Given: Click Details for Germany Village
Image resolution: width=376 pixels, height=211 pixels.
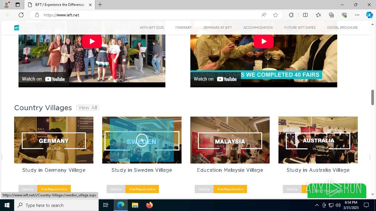Looking at the screenshot, I should [28, 189].
